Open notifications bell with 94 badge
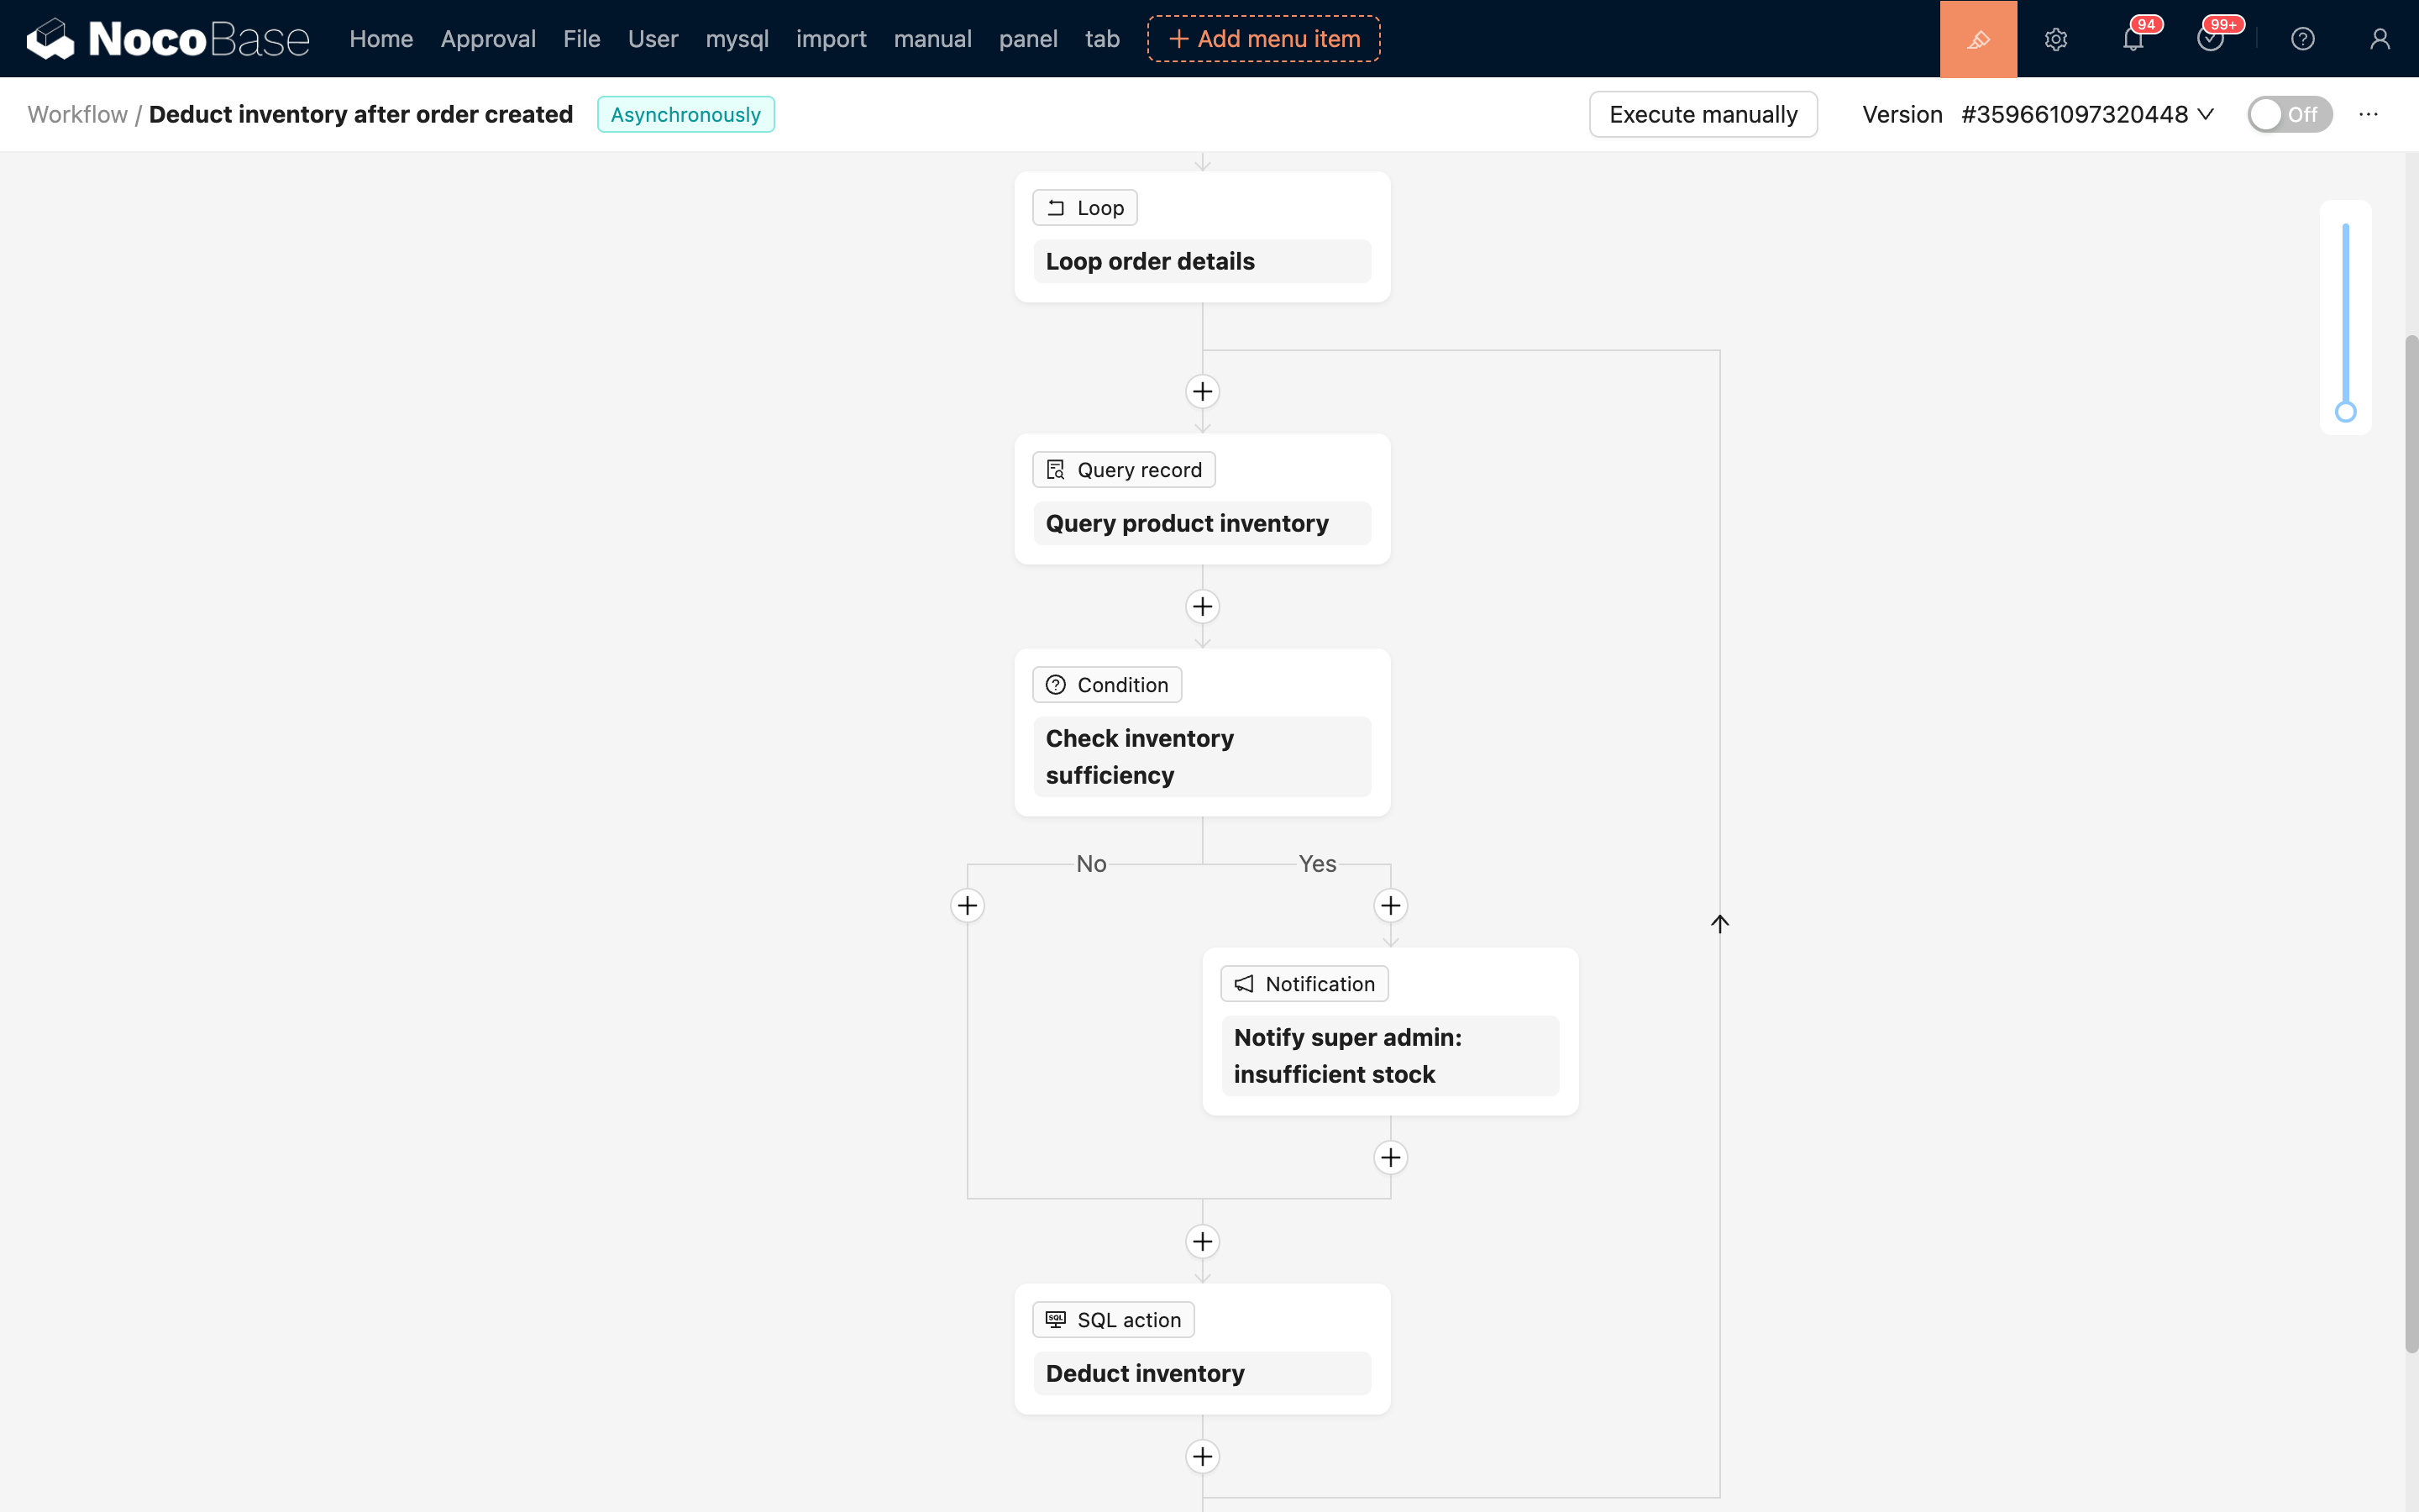 (x=2132, y=39)
